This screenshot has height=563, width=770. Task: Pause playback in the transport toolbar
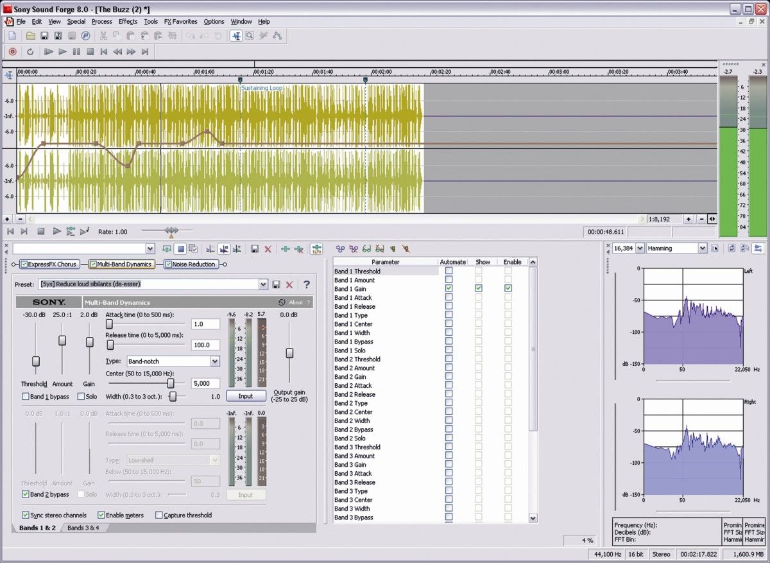coord(76,51)
